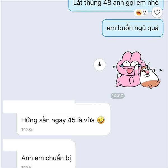168x168 pixels.
Task: Select the 'Anh em chuẩn bị' message
Action: coord(46,155)
